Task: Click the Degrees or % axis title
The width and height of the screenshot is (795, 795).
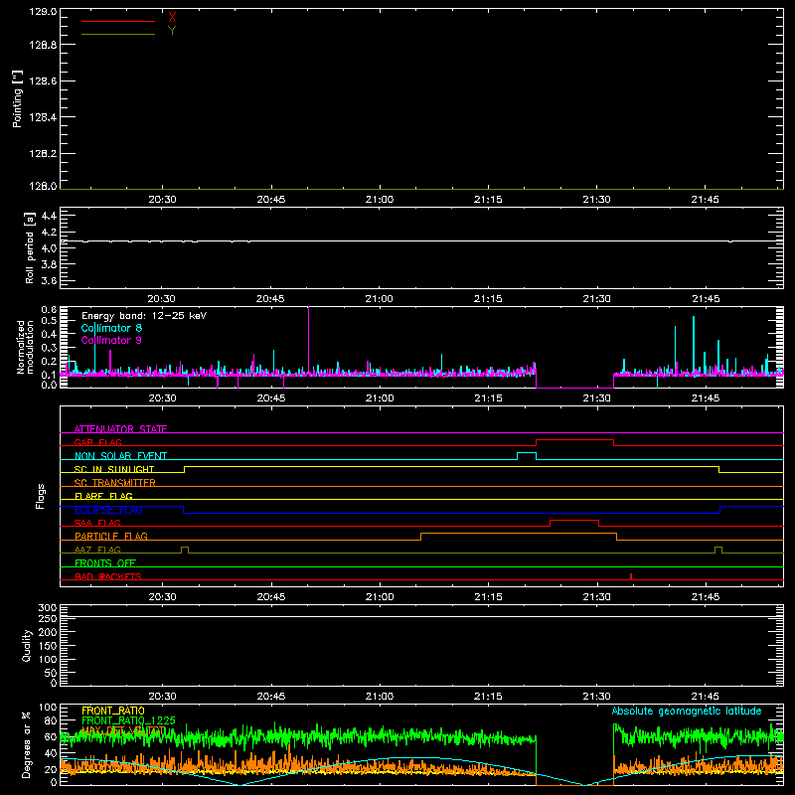Action: click(x=27, y=744)
